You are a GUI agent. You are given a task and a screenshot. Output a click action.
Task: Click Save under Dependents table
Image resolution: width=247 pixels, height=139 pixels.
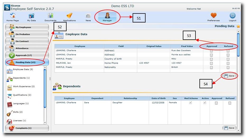point(229,128)
